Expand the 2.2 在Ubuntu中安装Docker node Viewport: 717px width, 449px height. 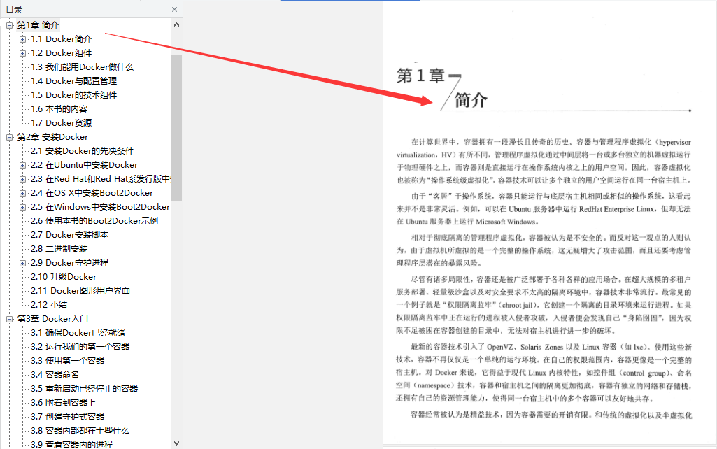point(22,165)
